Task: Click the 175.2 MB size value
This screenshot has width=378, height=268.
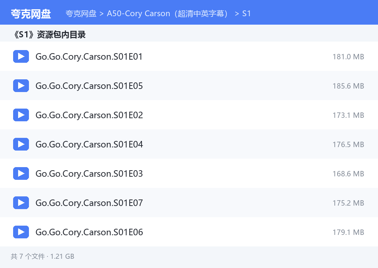Action: (348, 203)
